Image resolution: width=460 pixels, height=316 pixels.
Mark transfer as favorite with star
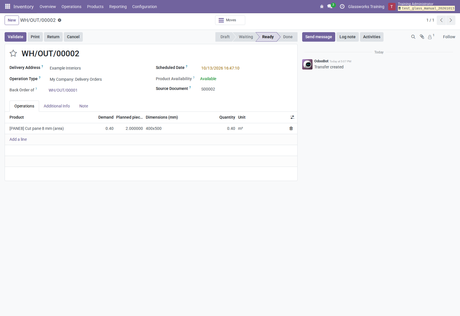pos(13,53)
